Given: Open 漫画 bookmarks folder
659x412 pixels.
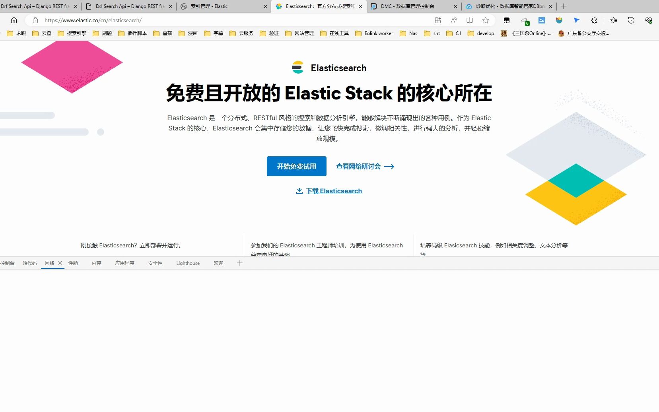Looking at the screenshot, I should pyautogui.click(x=188, y=33).
